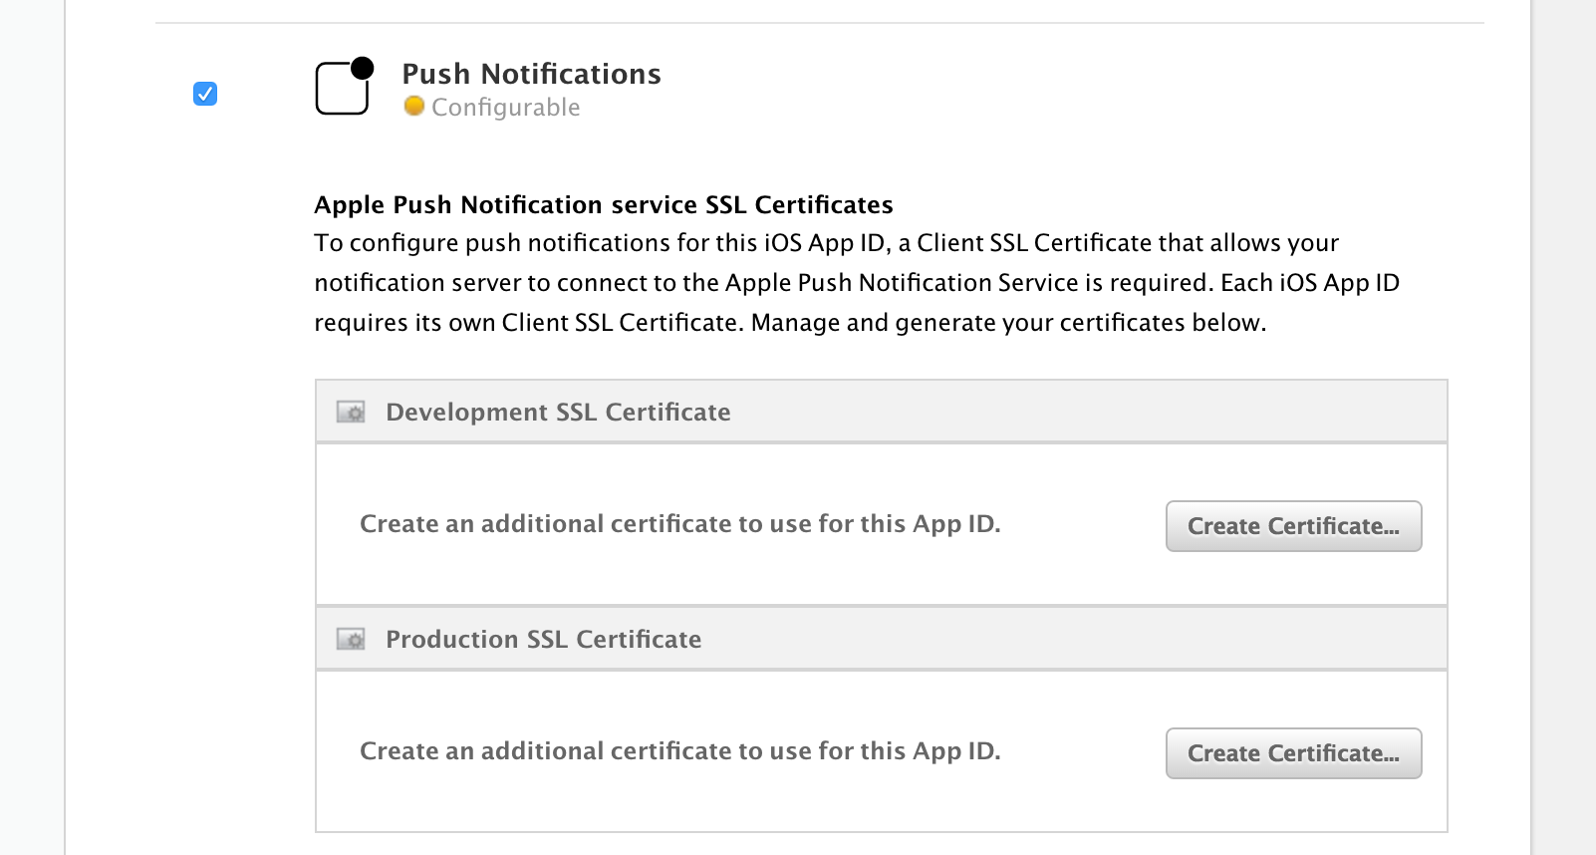Click the Push Notifications service icon
The height and width of the screenshot is (855, 1596).
click(341, 90)
